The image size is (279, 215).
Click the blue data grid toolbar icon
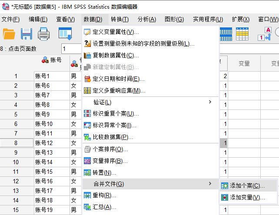(x=225, y=34)
